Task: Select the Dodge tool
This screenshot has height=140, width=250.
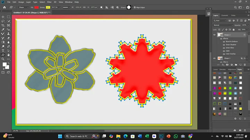Action: [3, 46]
